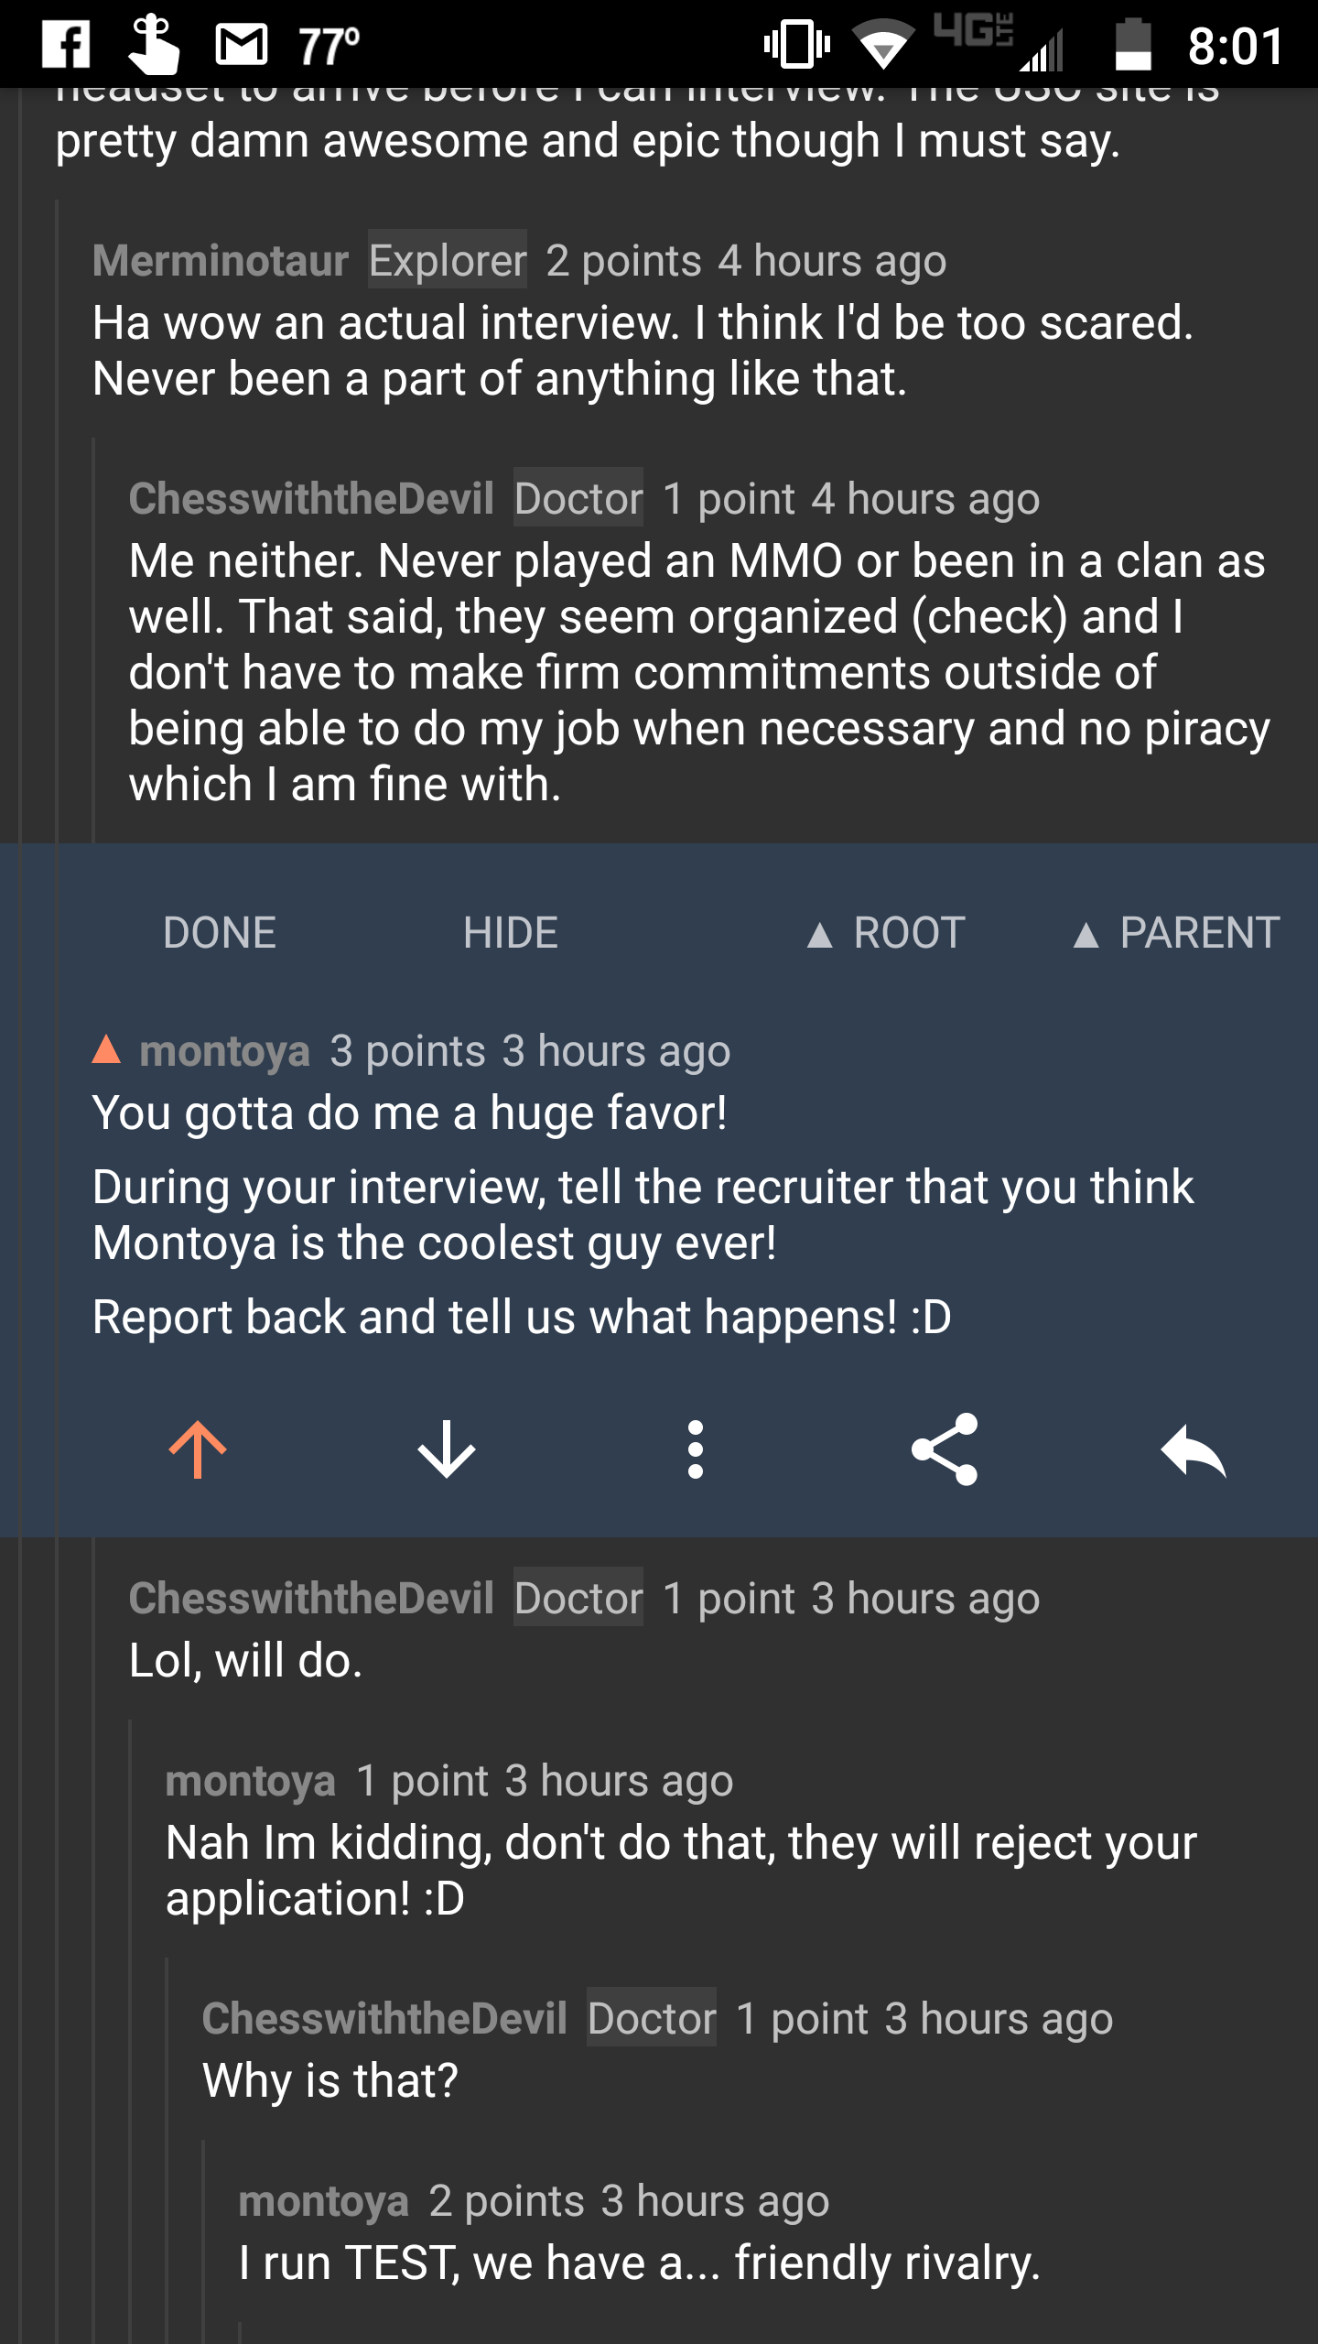Open the Gmail notification icon
Screen dimensions: 1318x2344
coord(242,45)
